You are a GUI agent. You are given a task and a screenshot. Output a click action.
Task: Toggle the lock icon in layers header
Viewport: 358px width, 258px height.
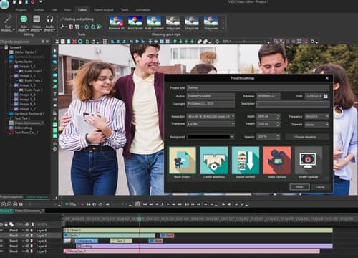tap(6, 224)
